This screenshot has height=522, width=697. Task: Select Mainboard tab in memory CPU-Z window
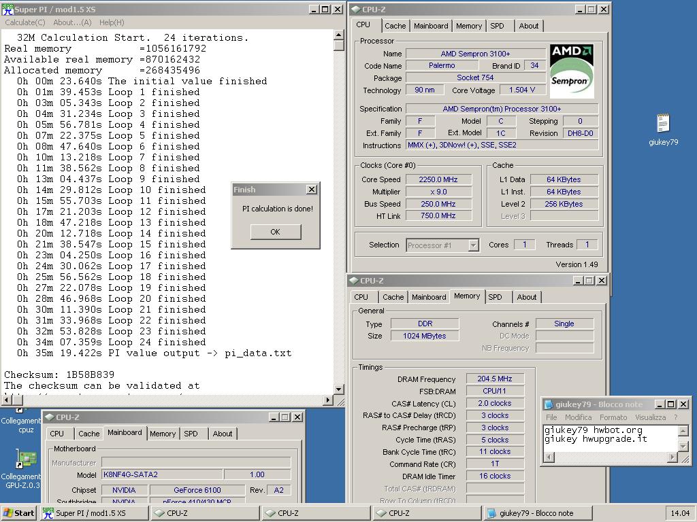tap(429, 297)
